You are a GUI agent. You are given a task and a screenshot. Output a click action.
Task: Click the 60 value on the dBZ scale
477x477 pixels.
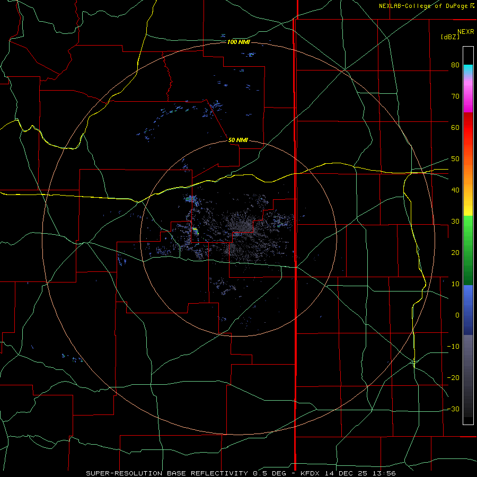(x=455, y=127)
